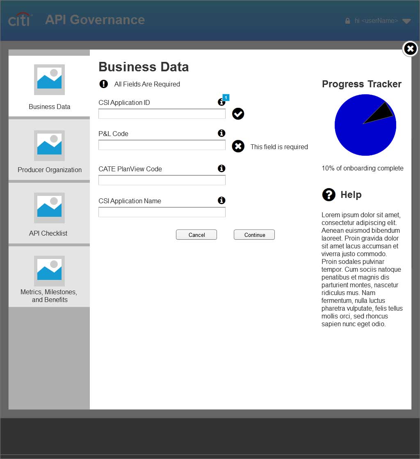Viewport: 420px width, 459px height.
Task: Click the Progress Tracker pie chart
Action: pyautogui.click(x=365, y=125)
